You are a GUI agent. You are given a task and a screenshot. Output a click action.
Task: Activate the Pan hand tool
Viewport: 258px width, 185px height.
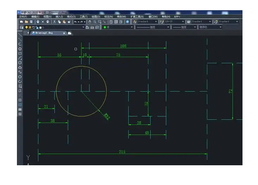(90, 22)
